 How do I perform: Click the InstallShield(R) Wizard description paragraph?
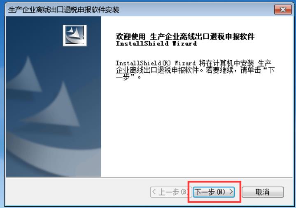coord(195,70)
